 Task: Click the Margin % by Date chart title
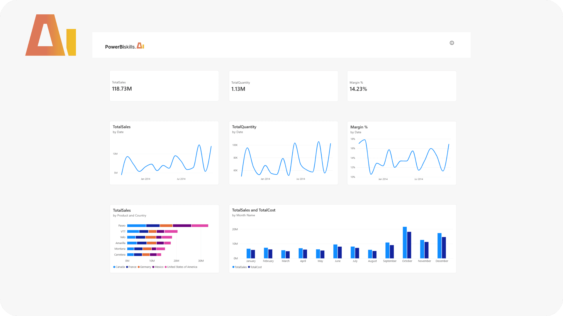pos(359,127)
